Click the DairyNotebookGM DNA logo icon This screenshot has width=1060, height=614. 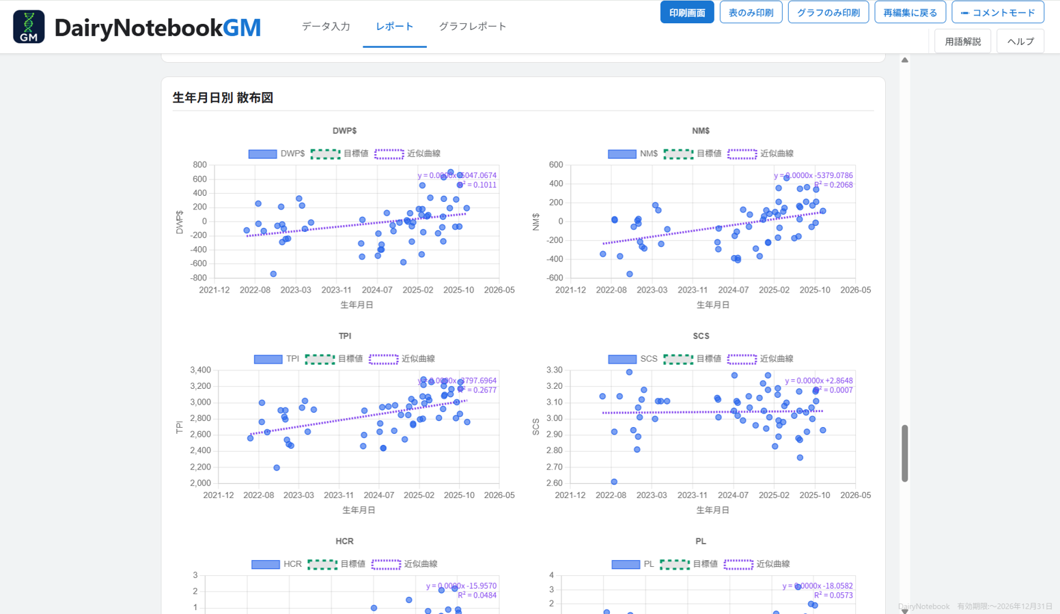coord(29,27)
